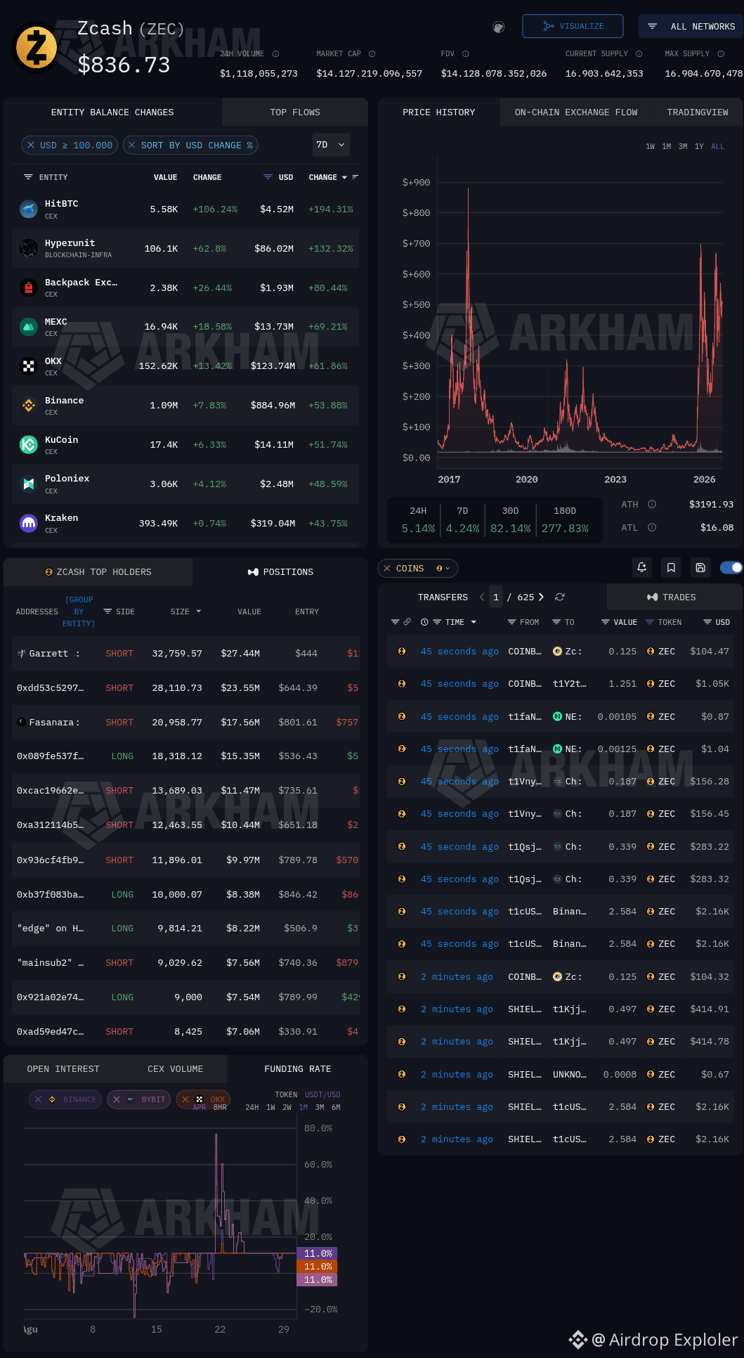Open the Binance entity link
Viewport: 744px width, 1358px height.
(x=64, y=401)
